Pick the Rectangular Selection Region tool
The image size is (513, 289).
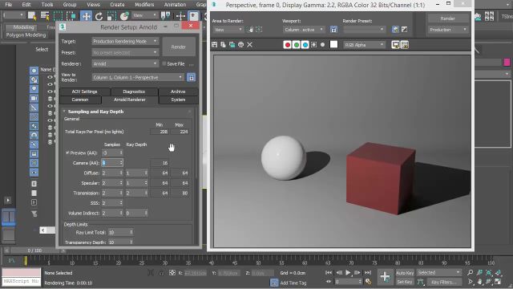(x=58, y=16)
